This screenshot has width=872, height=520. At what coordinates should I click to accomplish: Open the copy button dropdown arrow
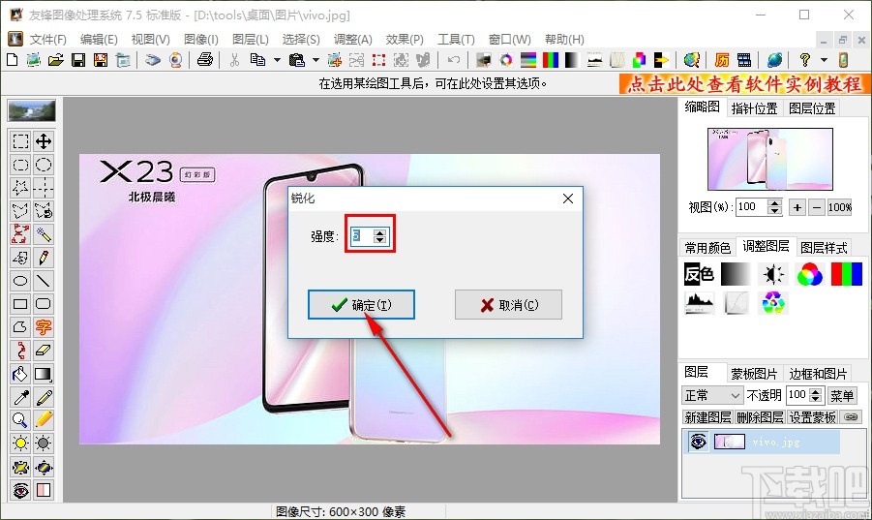(277, 59)
